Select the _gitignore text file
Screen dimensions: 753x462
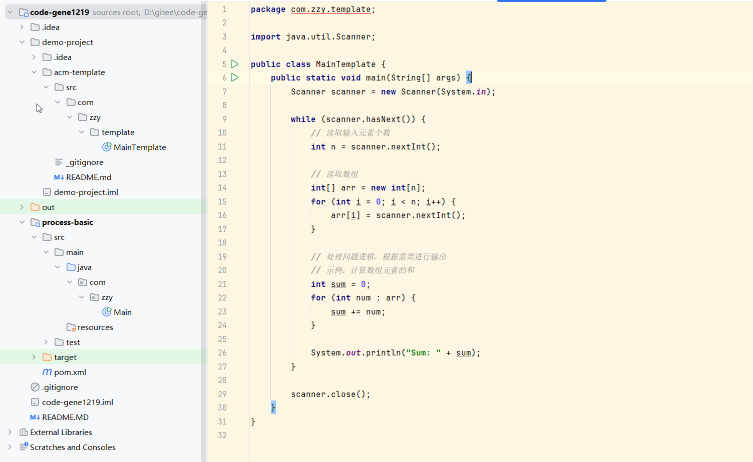79,162
